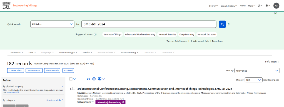This screenshot has width=284, height=107.
Task: Open the help question mark menu in header
Action: [x=260, y=6]
